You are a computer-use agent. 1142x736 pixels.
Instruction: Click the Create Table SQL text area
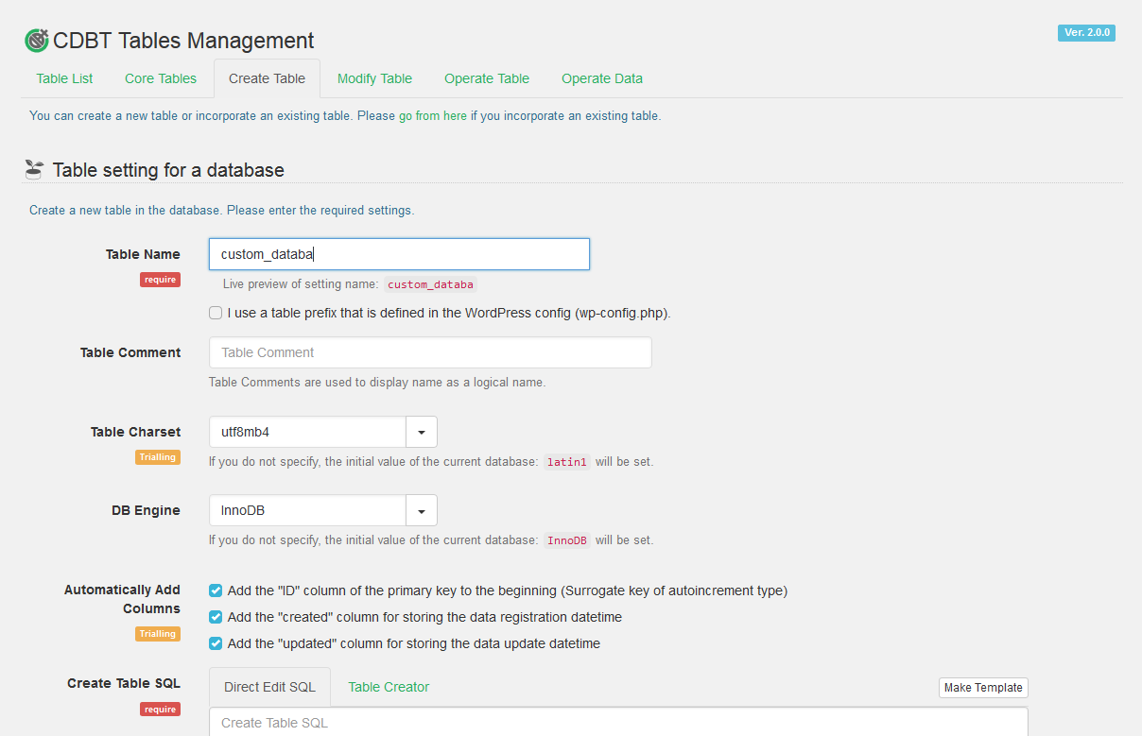point(618,723)
